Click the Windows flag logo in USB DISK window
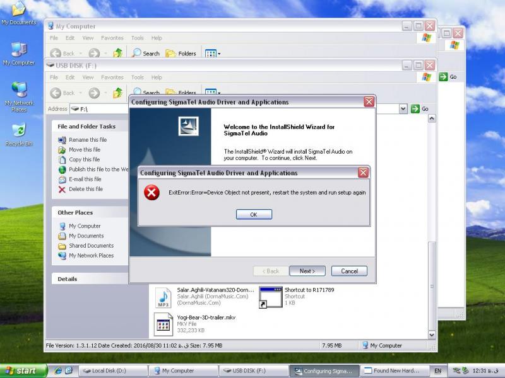The image size is (505, 378). tap(426, 77)
